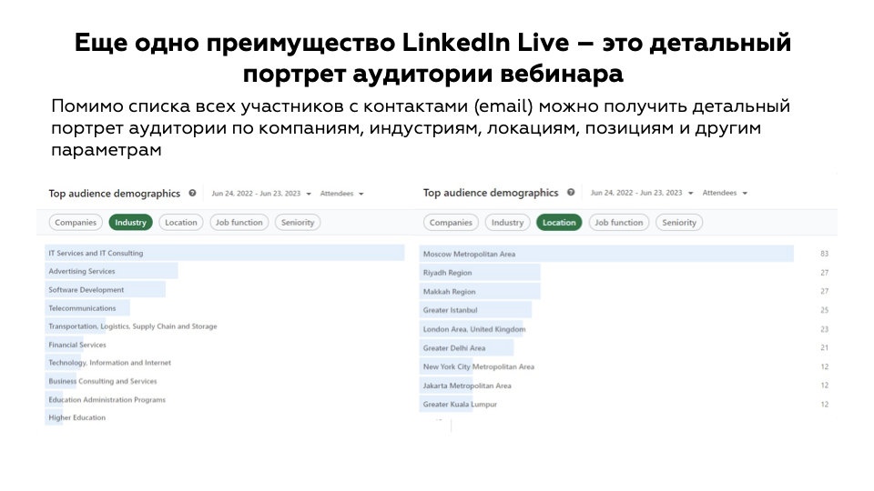The image size is (874, 491).
Task: Click Transportation, Logistics, Supply Chain and Storage row
Action: point(133,326)
